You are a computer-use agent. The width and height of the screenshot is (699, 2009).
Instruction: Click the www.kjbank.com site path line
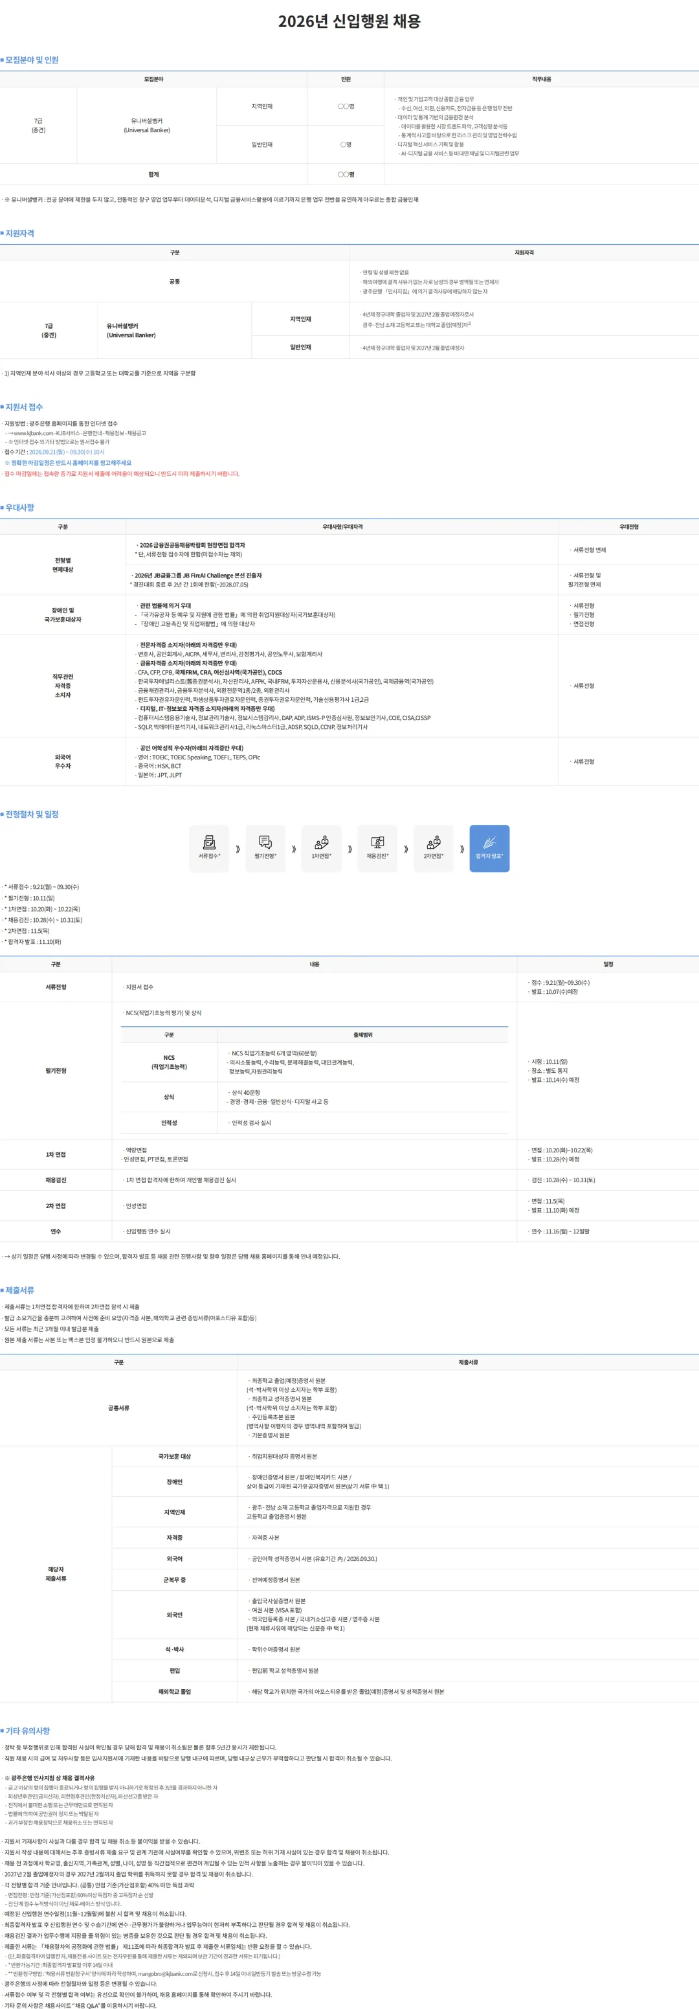click(76, 433)
